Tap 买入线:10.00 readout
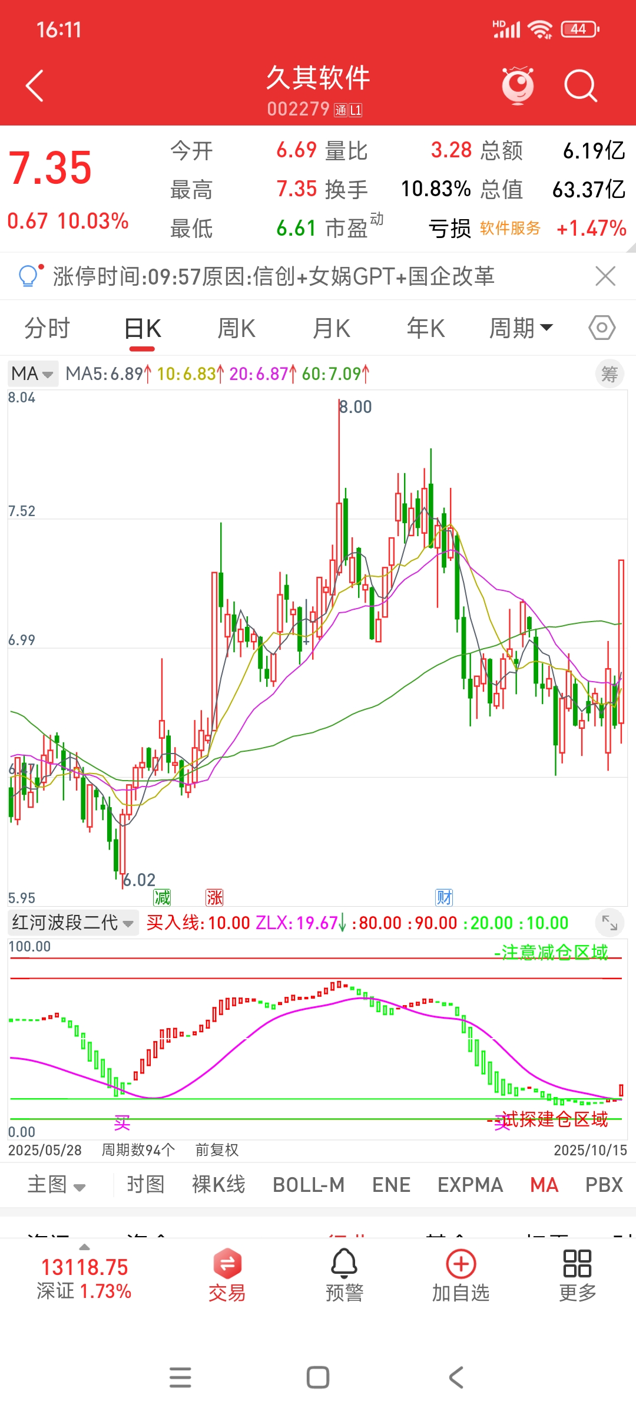This screenshot has height=1414, width=636. click(x=198, y=923)
